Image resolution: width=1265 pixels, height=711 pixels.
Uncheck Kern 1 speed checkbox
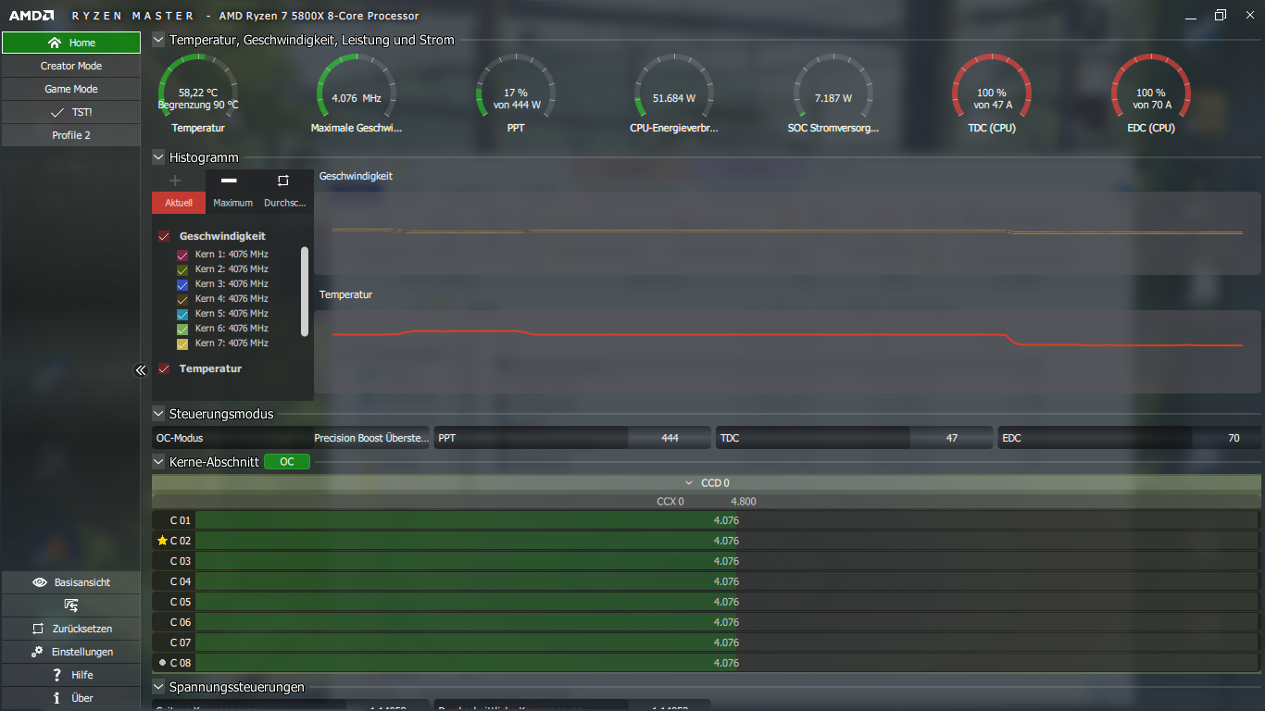(x=182, y=255)
